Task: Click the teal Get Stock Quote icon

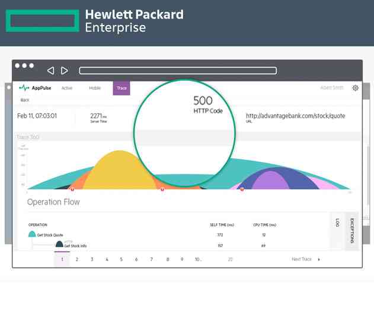Action: (32, 234)
